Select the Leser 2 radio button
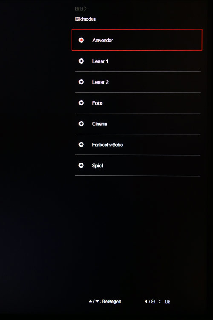 click(81, 82)
